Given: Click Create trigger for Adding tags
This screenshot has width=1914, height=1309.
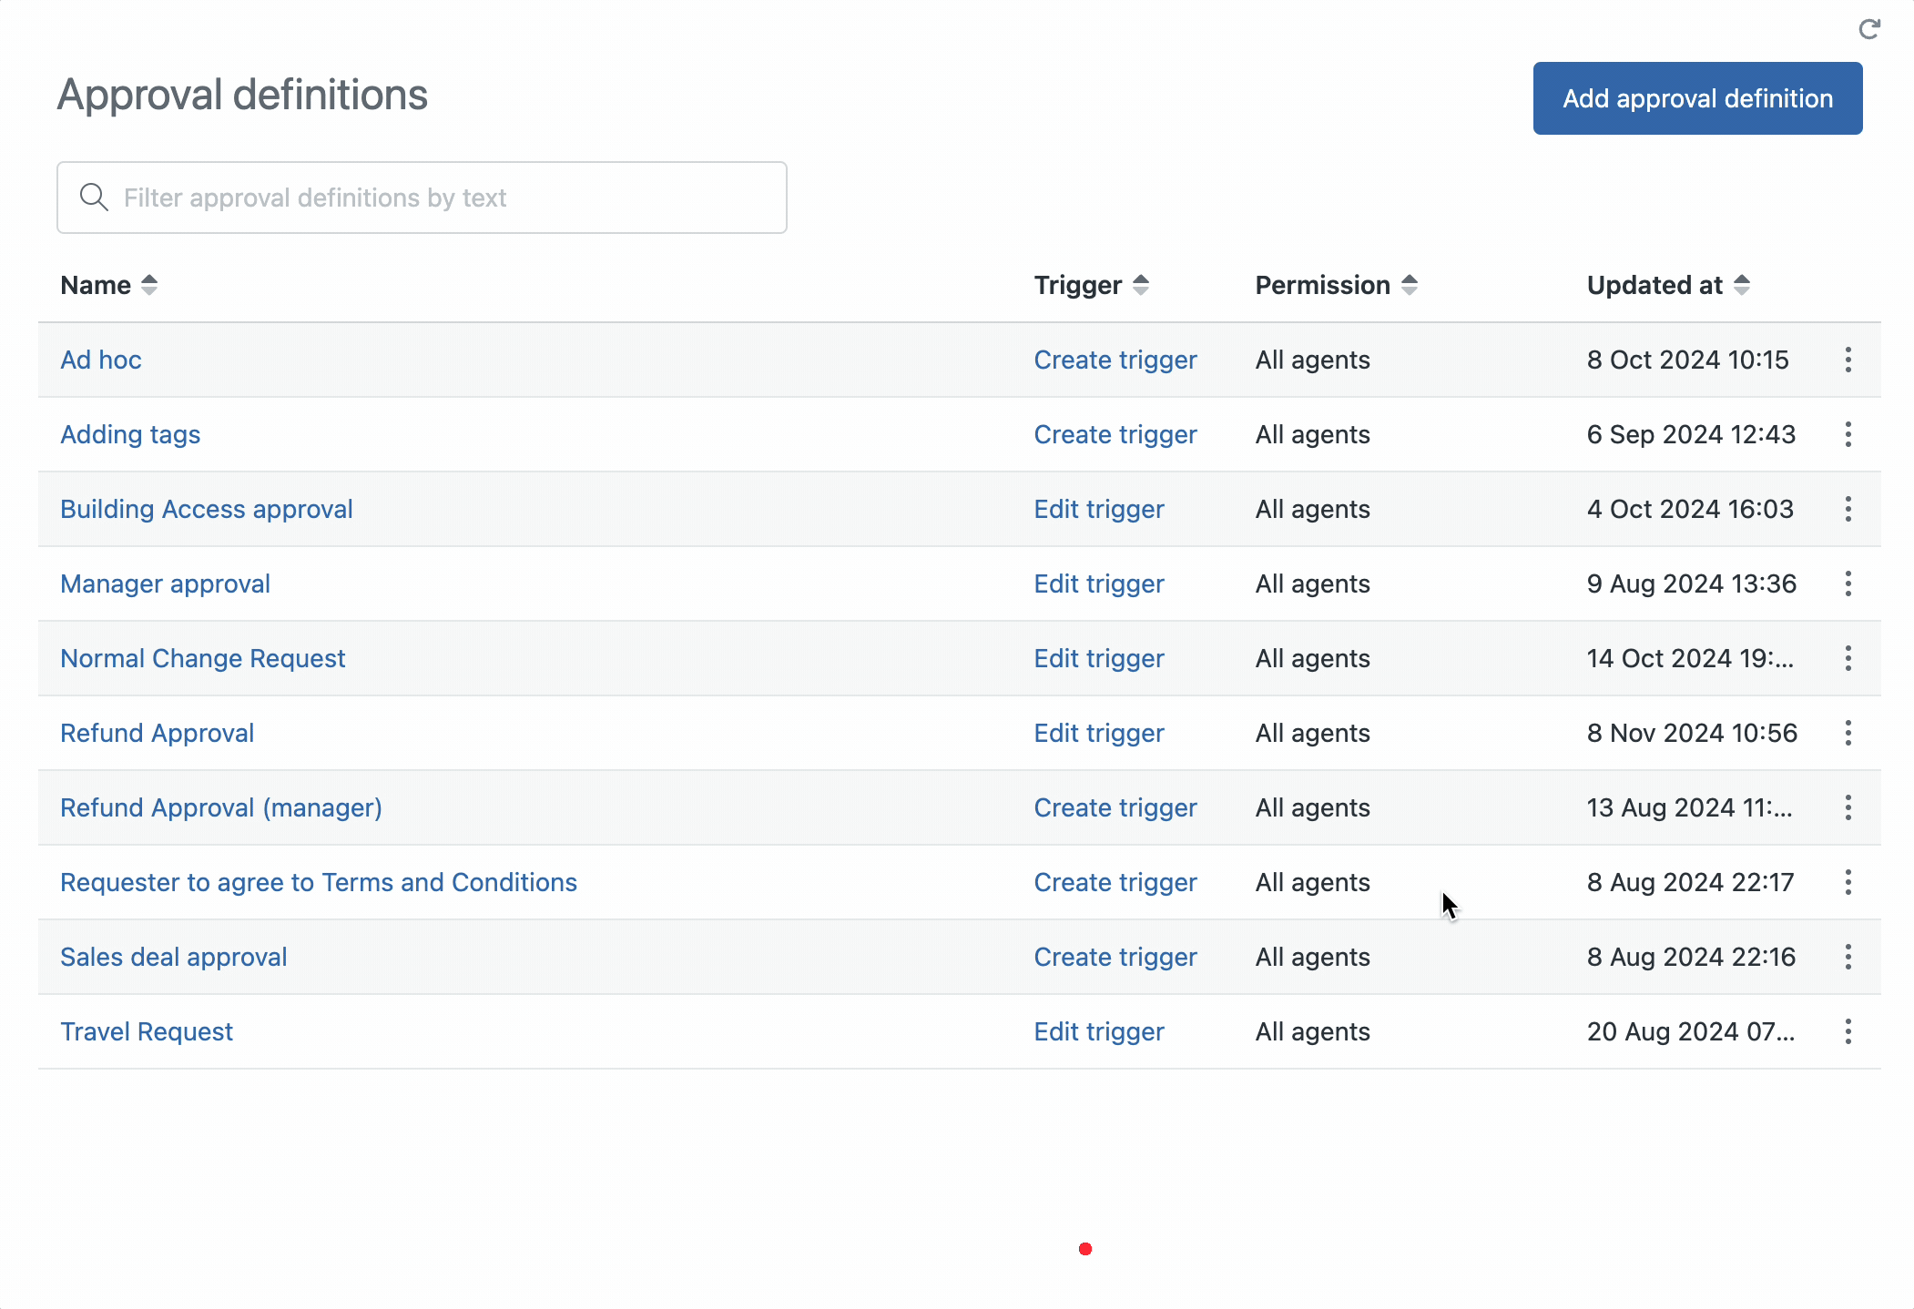Looking at the screenshot, I should click(x=1115, y=434).
